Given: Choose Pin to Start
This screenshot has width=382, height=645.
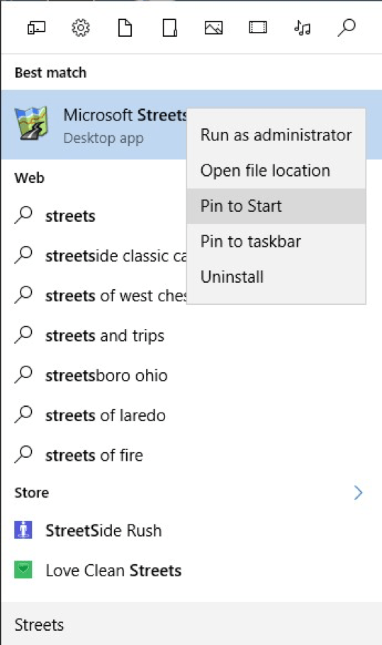Looking at the screenshot, I should click(x=276, y=206).
